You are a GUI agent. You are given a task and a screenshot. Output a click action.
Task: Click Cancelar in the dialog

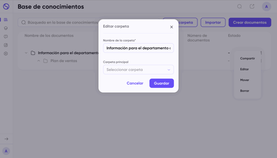(x=135, y=83)
